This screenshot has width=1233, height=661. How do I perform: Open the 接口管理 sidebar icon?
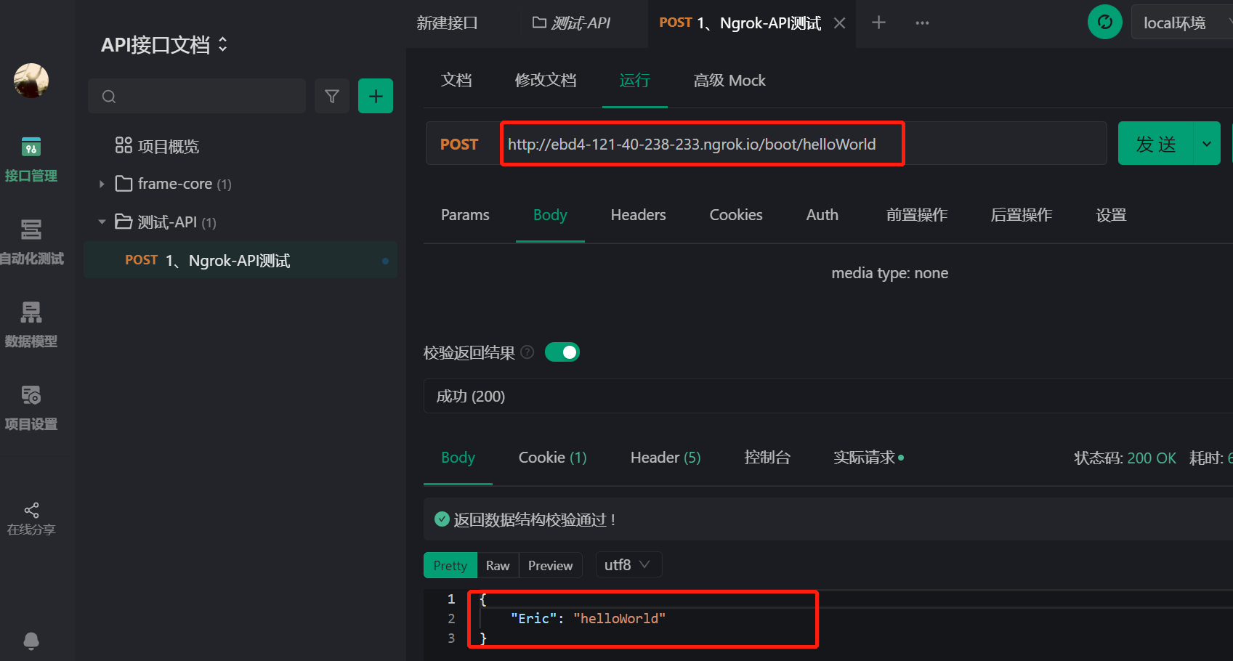coord(31,147)
